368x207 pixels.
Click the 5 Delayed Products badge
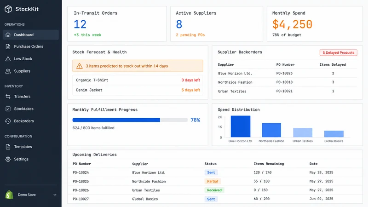click(338, 52)
